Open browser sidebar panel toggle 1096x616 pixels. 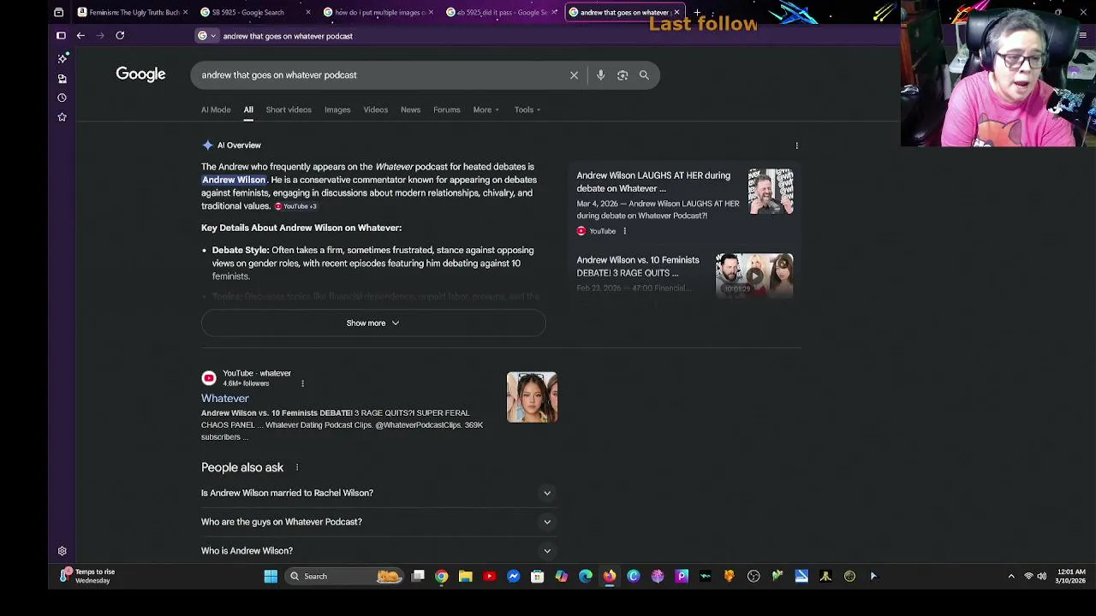pos(61,36)
